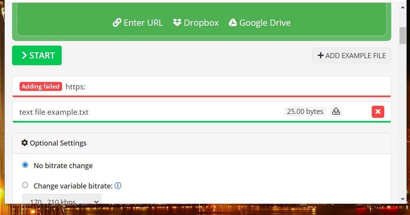The width and height of the screenshot is (410, 215).
Task: Click the text file example.txt filename
Action: click(x=54, y=112)
